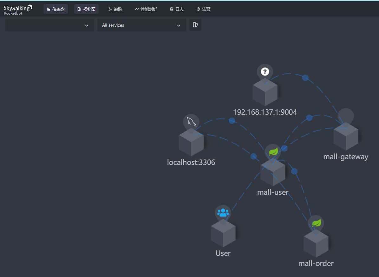Click the mall-order label text

(x=316, y=263)
